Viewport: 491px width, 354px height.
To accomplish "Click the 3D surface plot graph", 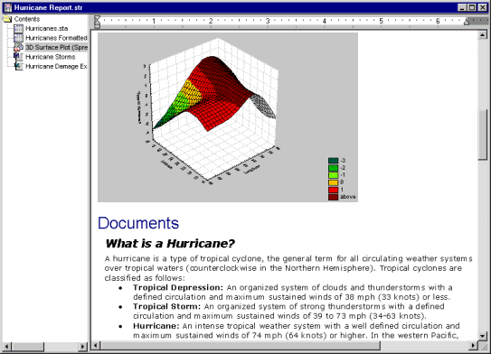I will (228, 117).
